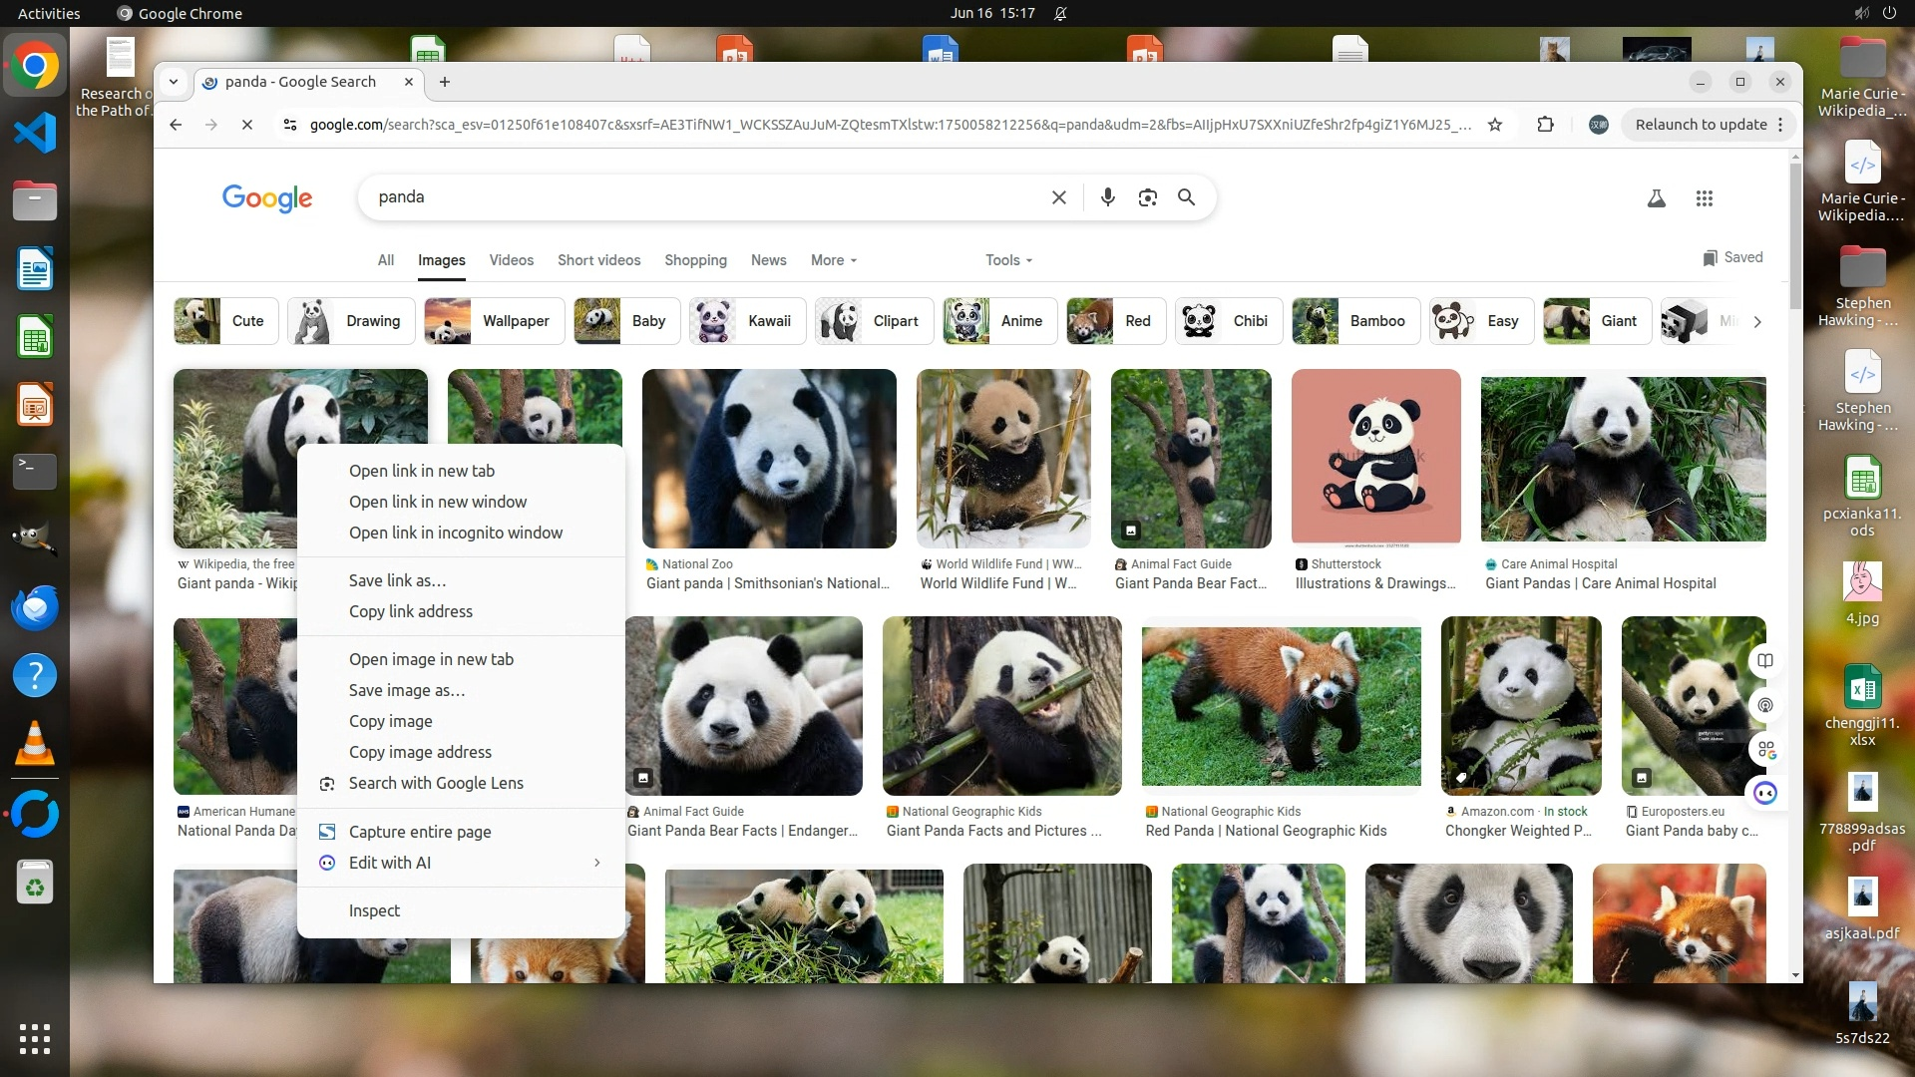Open Visual Studio Code from the dock
The width and height of the screenshot is (1915, 1077).
(35, 133)
